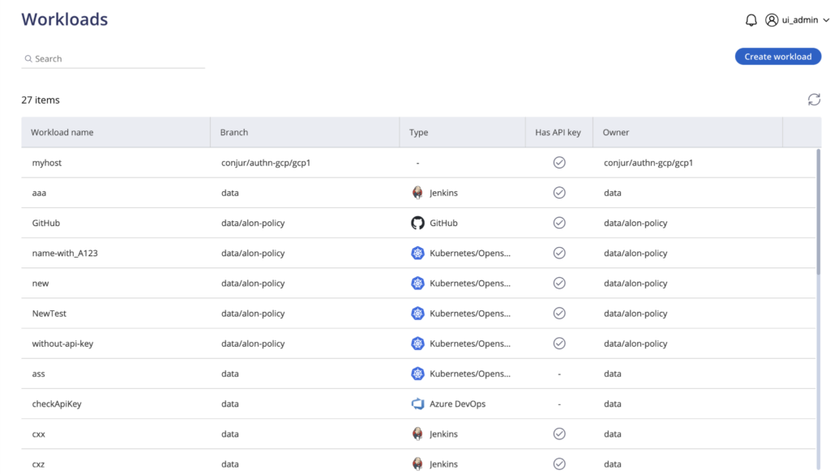830x474 pixels.
Task: Click branch data in checkApiKey row
Action: pyautogui.click(x=229, y=404)
